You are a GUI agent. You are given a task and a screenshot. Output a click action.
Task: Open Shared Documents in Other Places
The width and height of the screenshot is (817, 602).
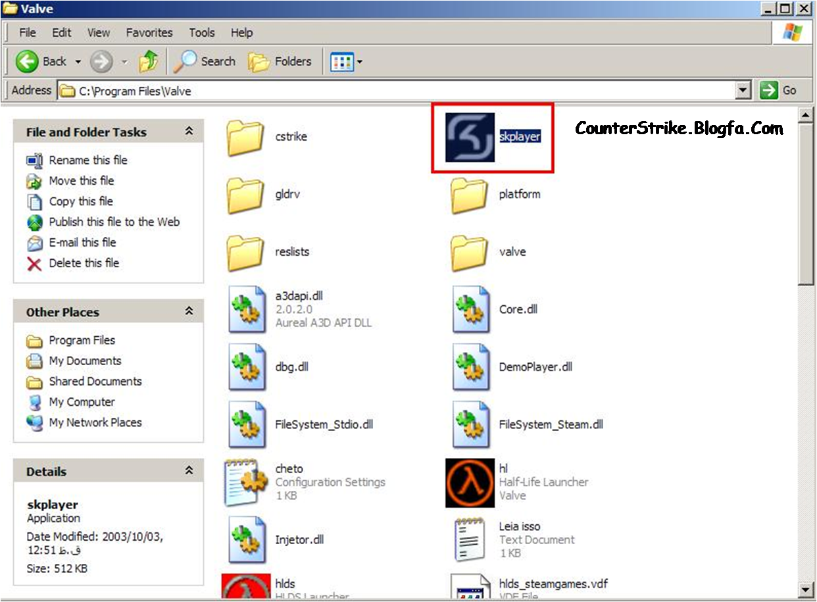click(x=95, y=381)
